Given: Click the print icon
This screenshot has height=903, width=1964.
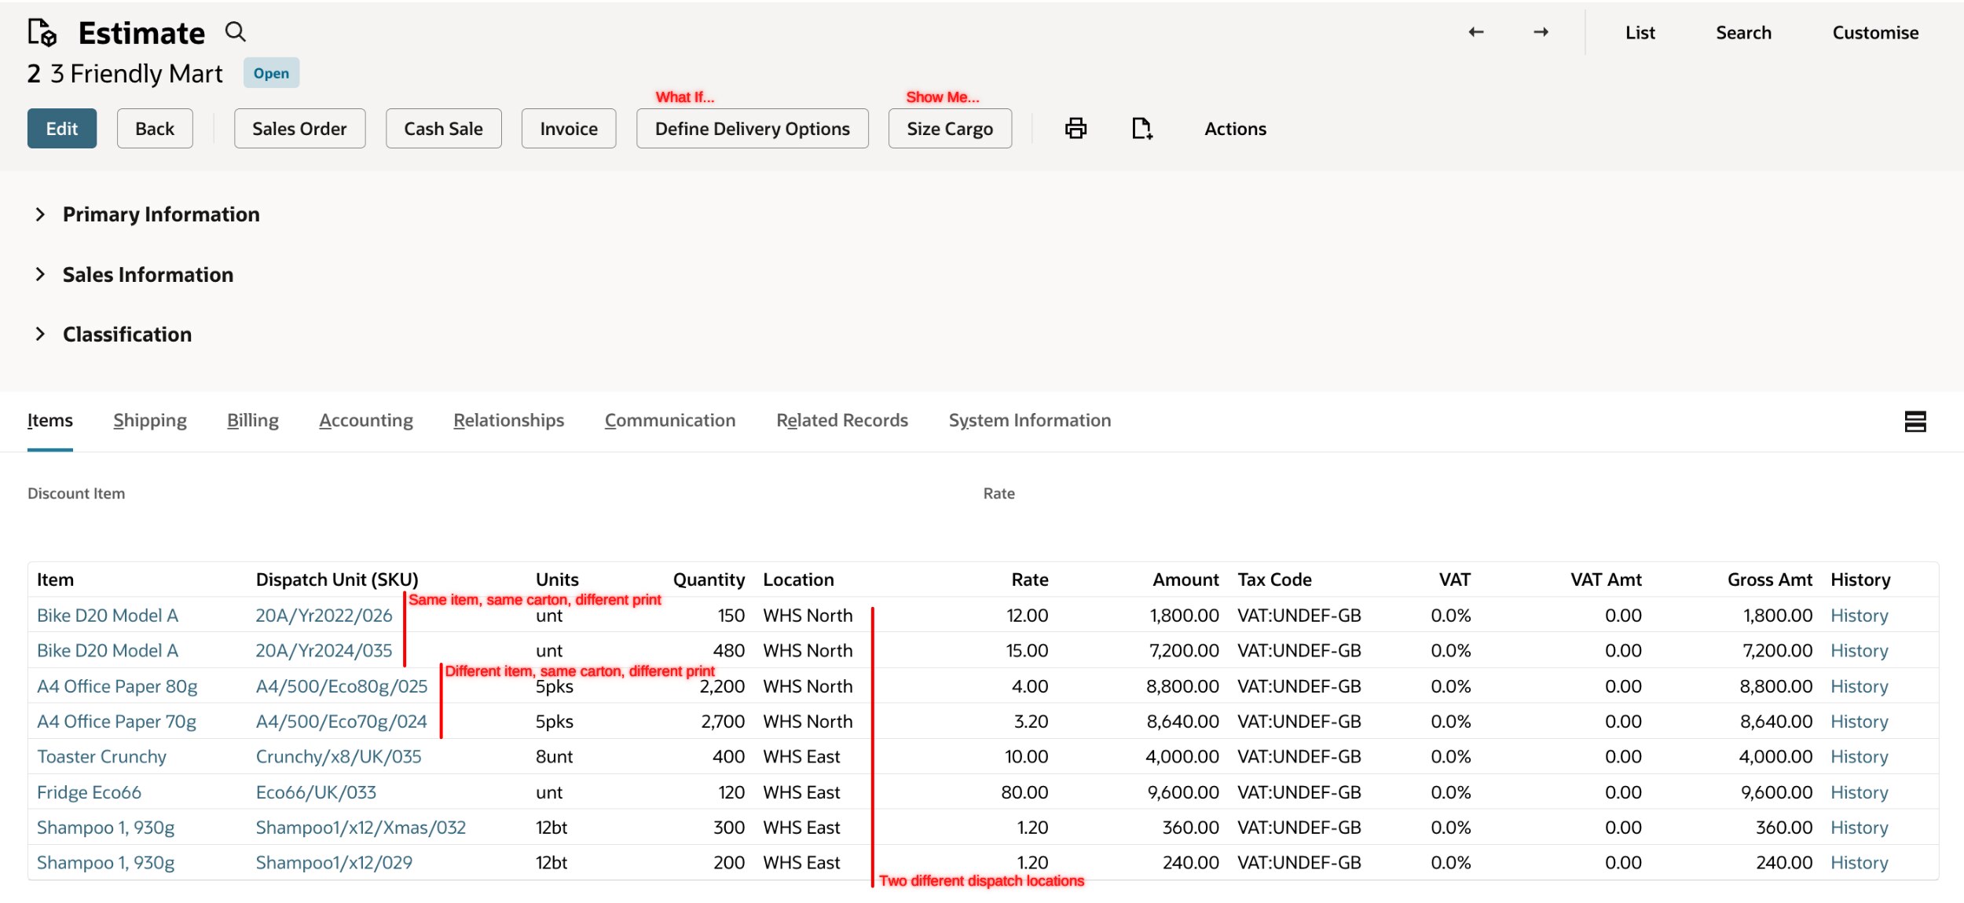Looking at the screenshot, I should 1075,128.
